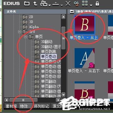The height and width of the screenshot is (113, 113).
Task: Collapse the 单页 folder tree node
Action: [25, 37]
